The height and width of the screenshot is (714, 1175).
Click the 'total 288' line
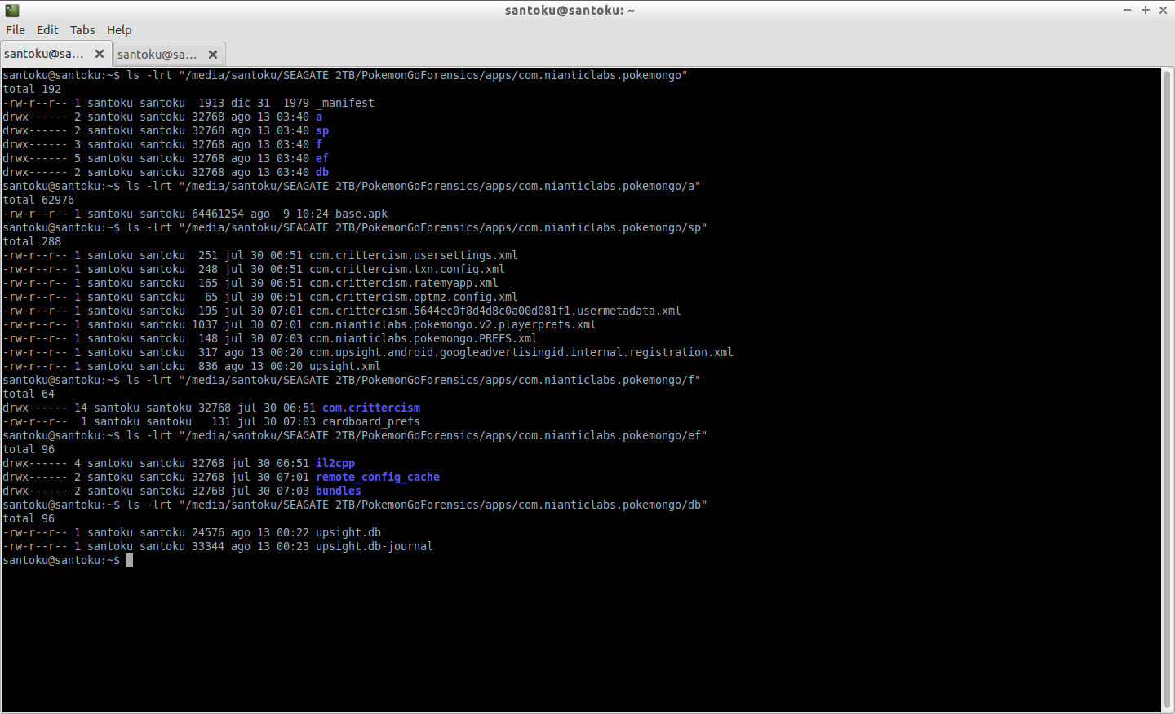click(x=32, y=241)
